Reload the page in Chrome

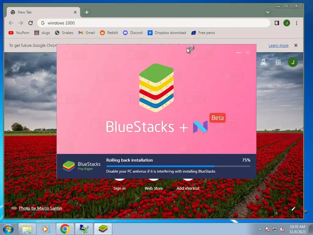[x=31, y=23]
